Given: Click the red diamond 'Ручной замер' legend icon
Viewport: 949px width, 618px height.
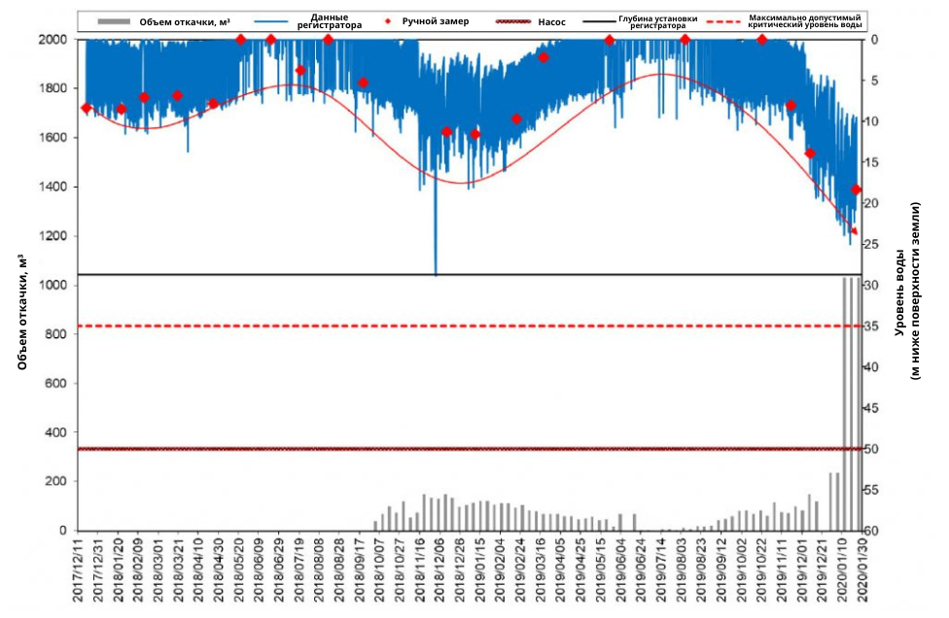Looking at the screenshot, I should click(x=387, y=21).
